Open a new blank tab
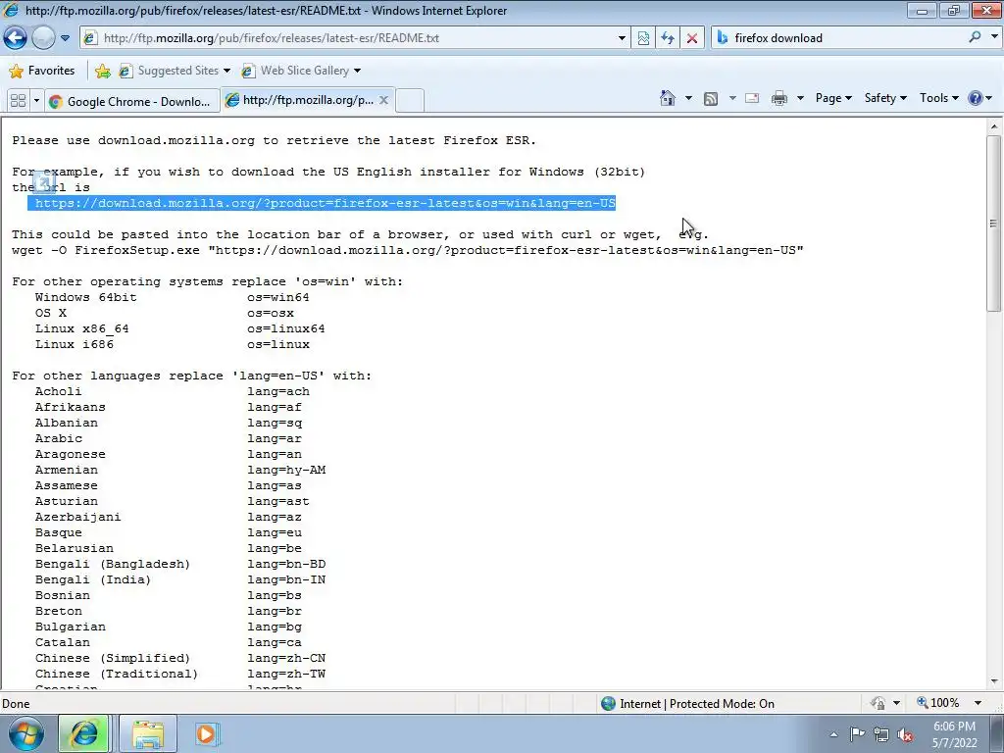 click(x=410, y=101)
